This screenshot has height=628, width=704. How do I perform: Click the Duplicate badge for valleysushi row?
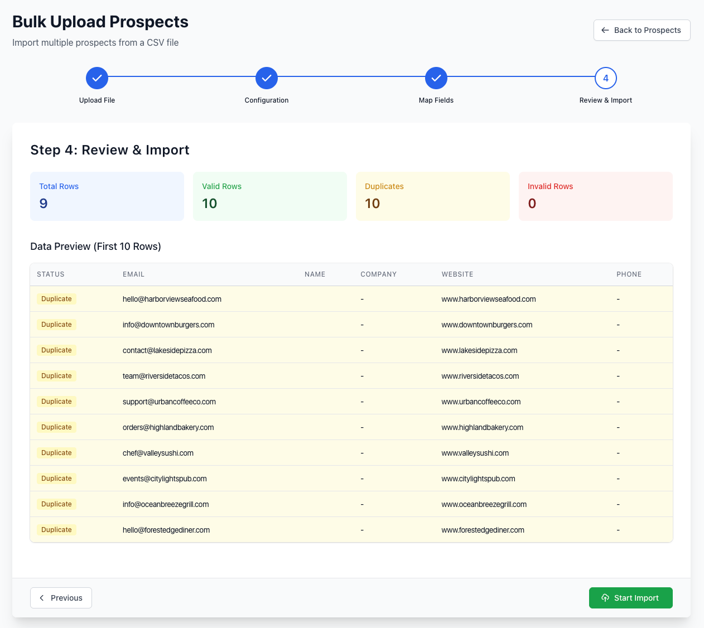(x=57, y=453)
